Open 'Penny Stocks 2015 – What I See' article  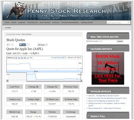coord(105,108)
